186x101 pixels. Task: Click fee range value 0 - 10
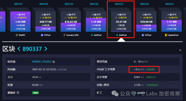tap(137, 61)
